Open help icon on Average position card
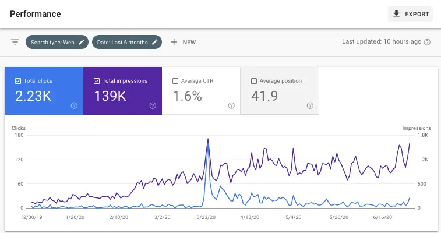Image resolution: width=441 pixels, height=233 pixels. coord(310,105)
